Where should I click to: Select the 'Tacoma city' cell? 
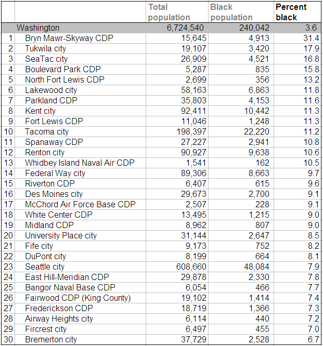pyautogui.click(x=80, y=132)
